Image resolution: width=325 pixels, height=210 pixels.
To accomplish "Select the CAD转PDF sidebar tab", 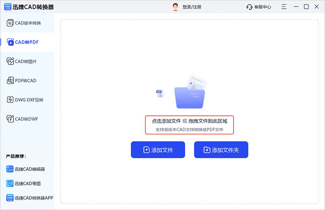I will (27, 42).
